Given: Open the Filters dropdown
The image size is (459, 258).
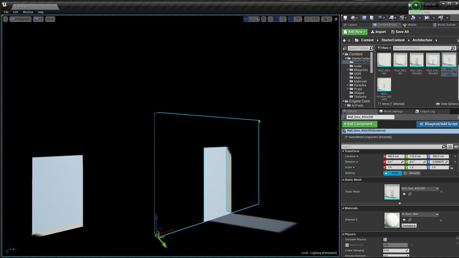Looking at the screenshot, I should (384, 48).
